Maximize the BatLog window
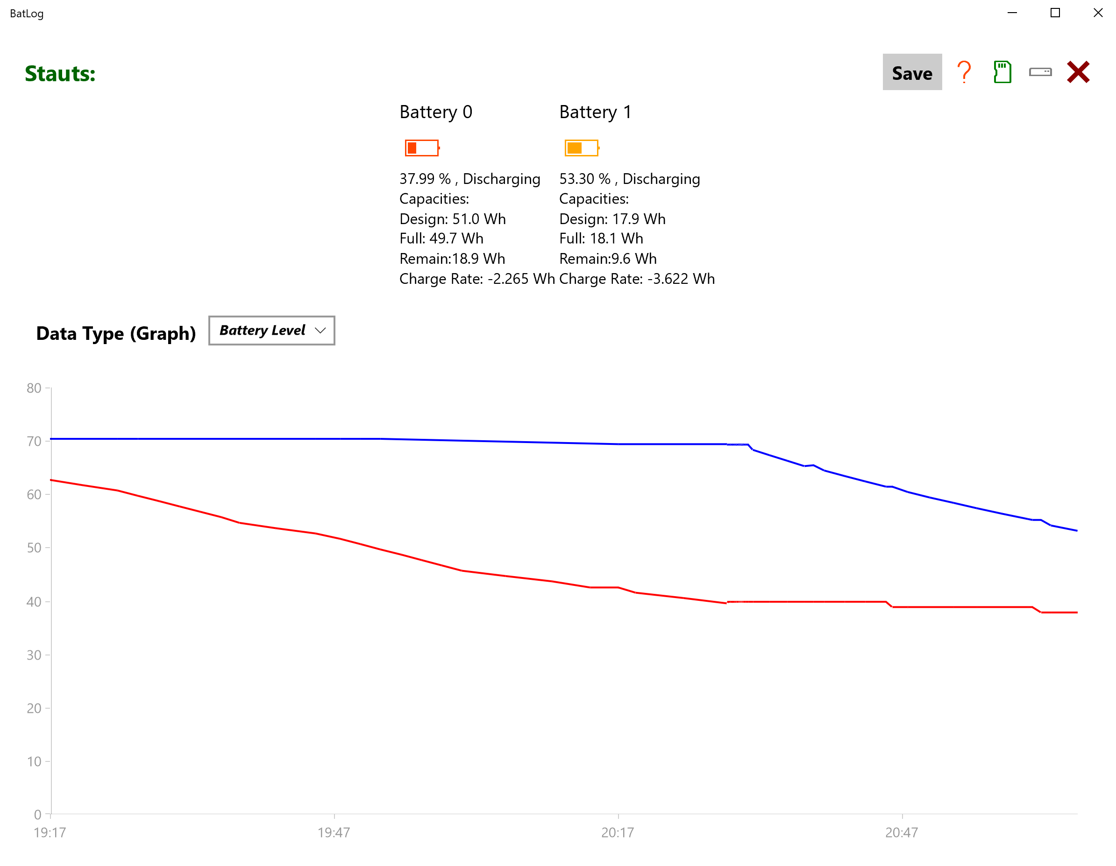The width and height of the screenshot is (1116, 866). (1055, 13)
